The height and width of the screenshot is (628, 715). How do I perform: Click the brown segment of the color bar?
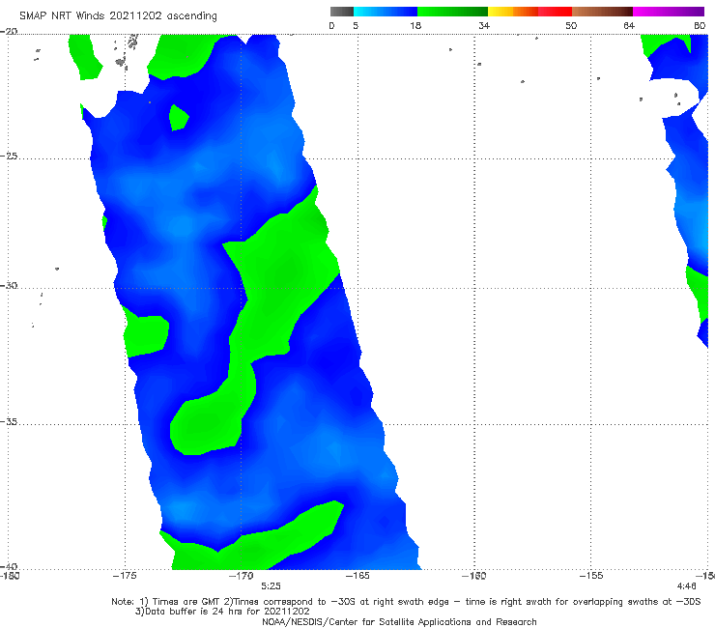coord(602,12)
